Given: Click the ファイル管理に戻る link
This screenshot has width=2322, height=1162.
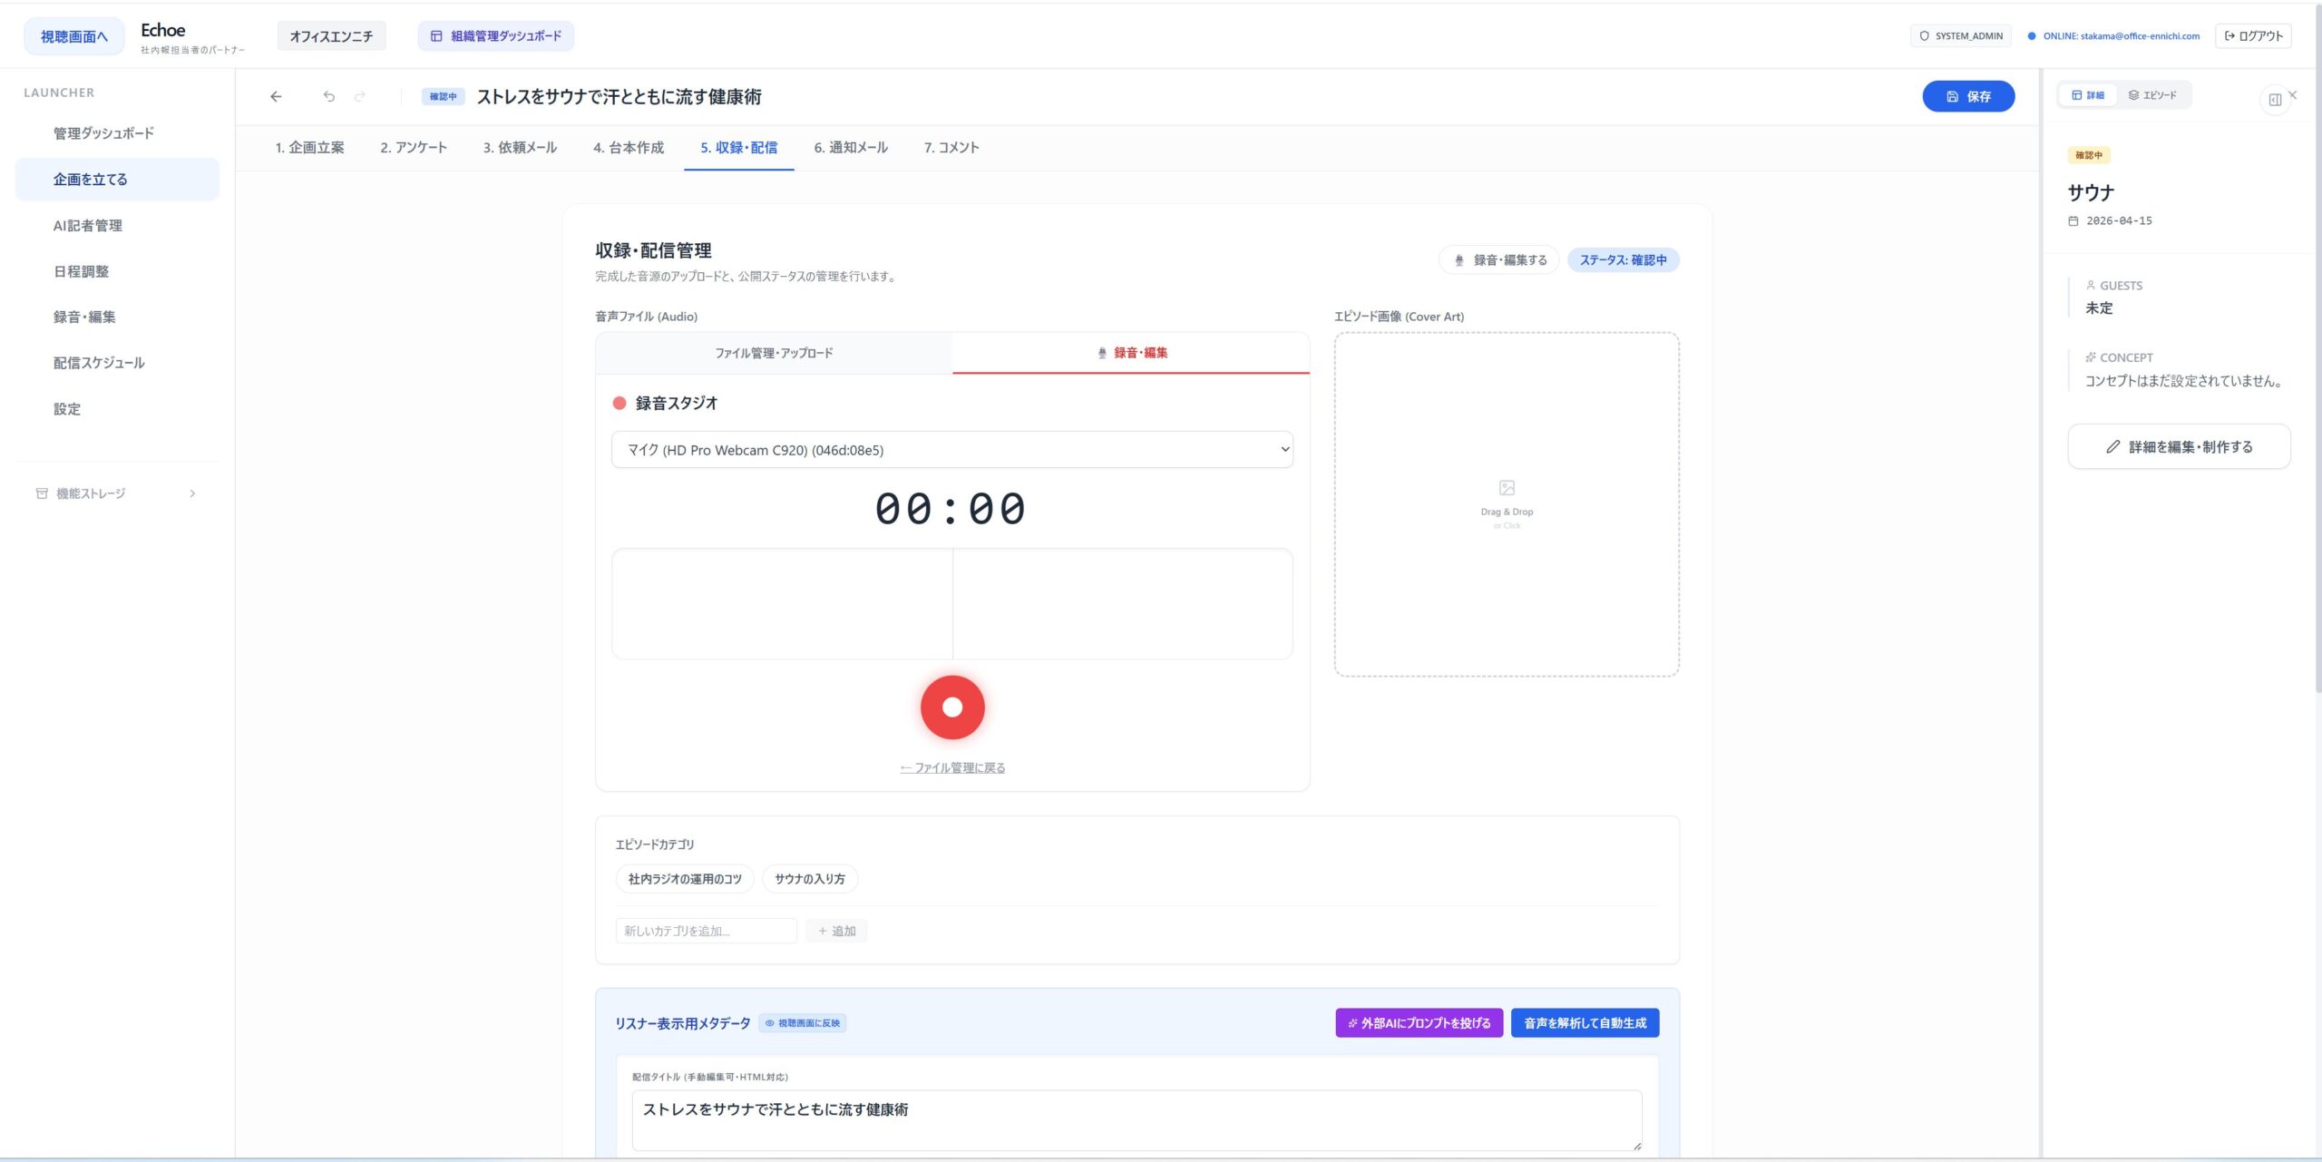Looking at the screenshot, I should pyautogui.click(x=952, y=768).
